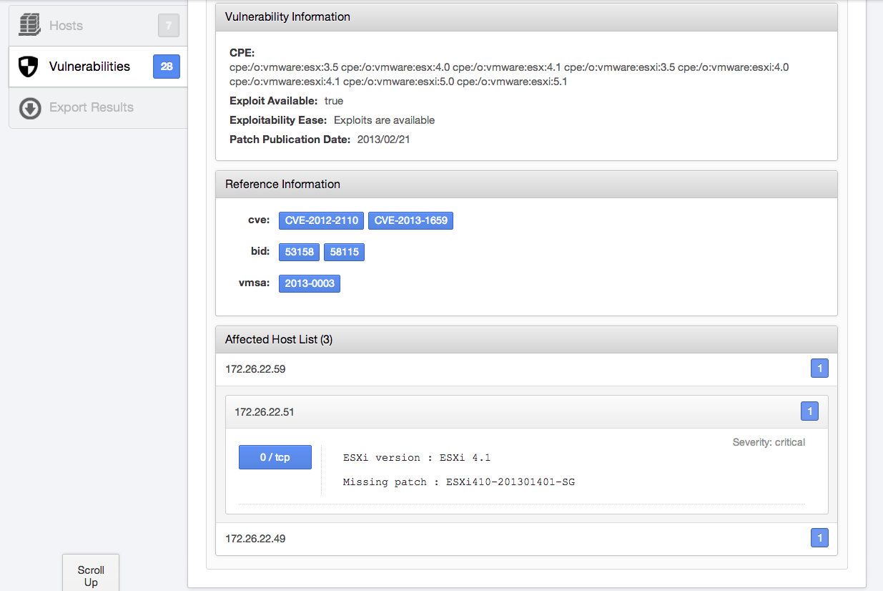This screenshot has width=883, height=591.
Task: Expand affected host 172.26.22.49
Action: [526, 538]
